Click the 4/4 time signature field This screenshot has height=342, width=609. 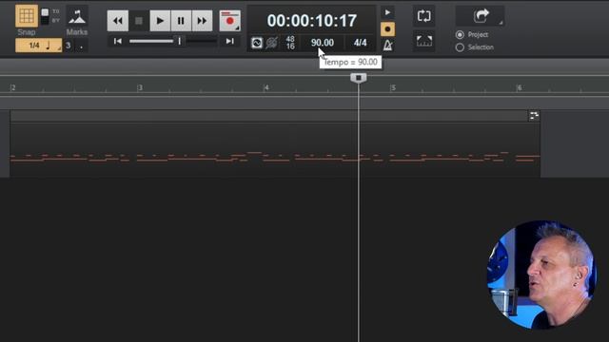tap(360, 43)
